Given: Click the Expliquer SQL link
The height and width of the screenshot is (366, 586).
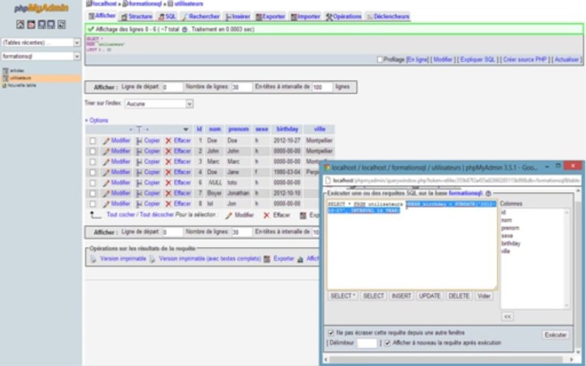Looking at the screenshot, I should tap(478, 60).
